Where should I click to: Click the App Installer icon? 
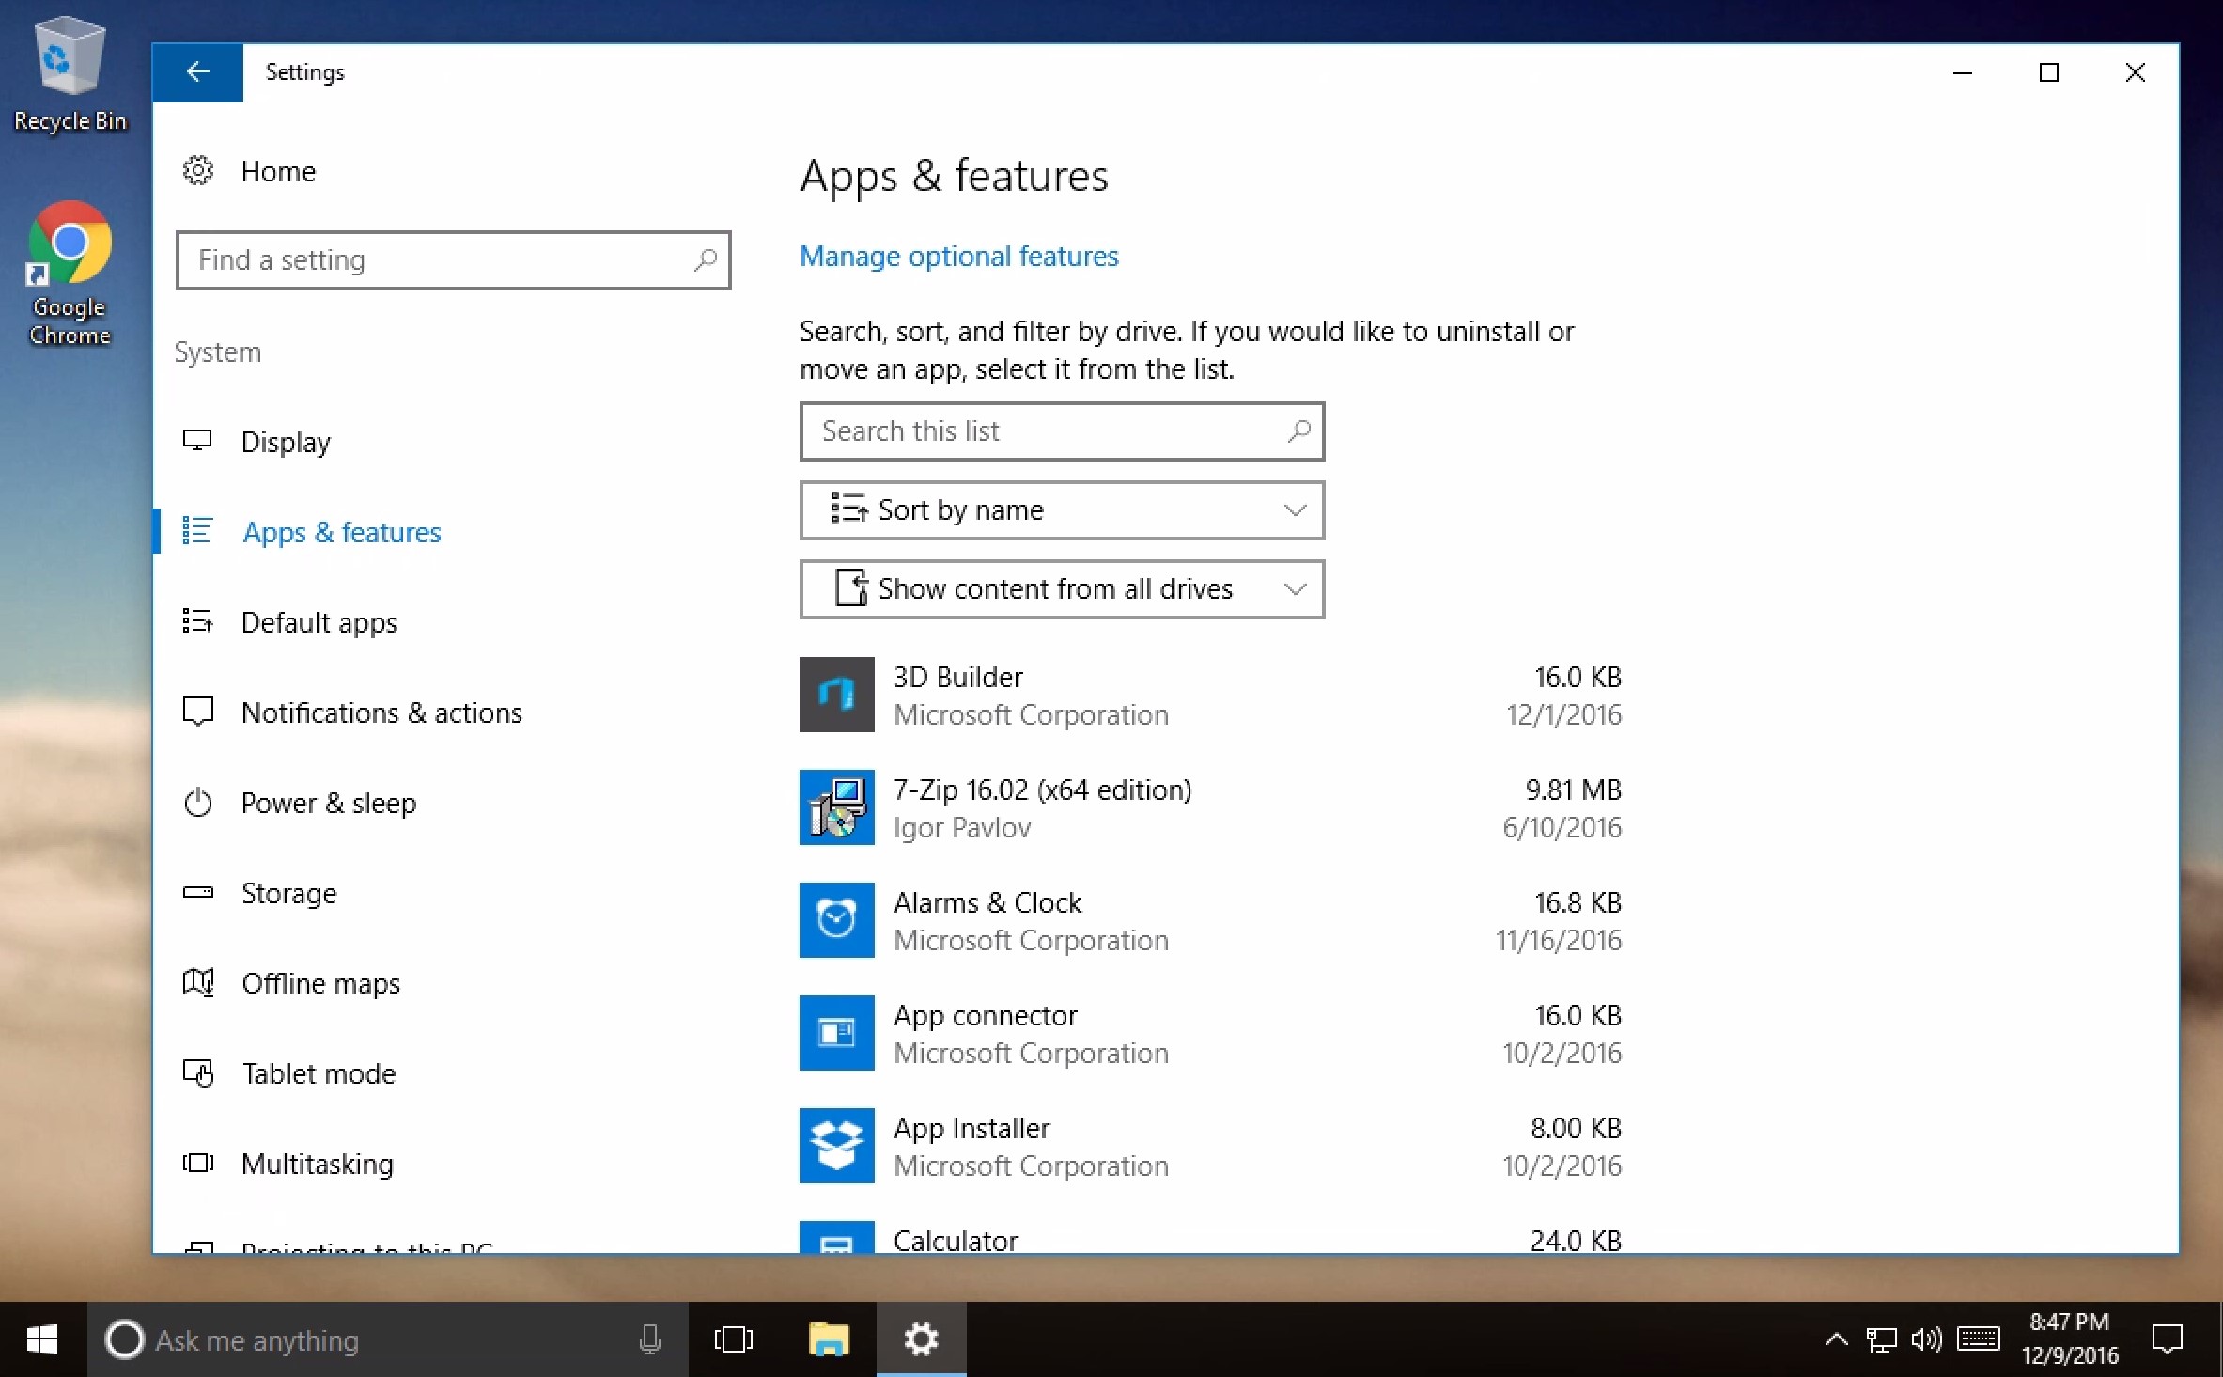[836, 1146]
